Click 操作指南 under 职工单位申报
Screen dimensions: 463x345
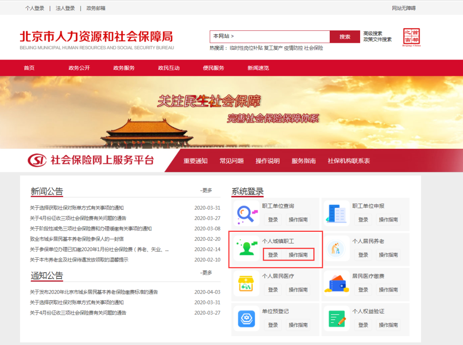388,219
